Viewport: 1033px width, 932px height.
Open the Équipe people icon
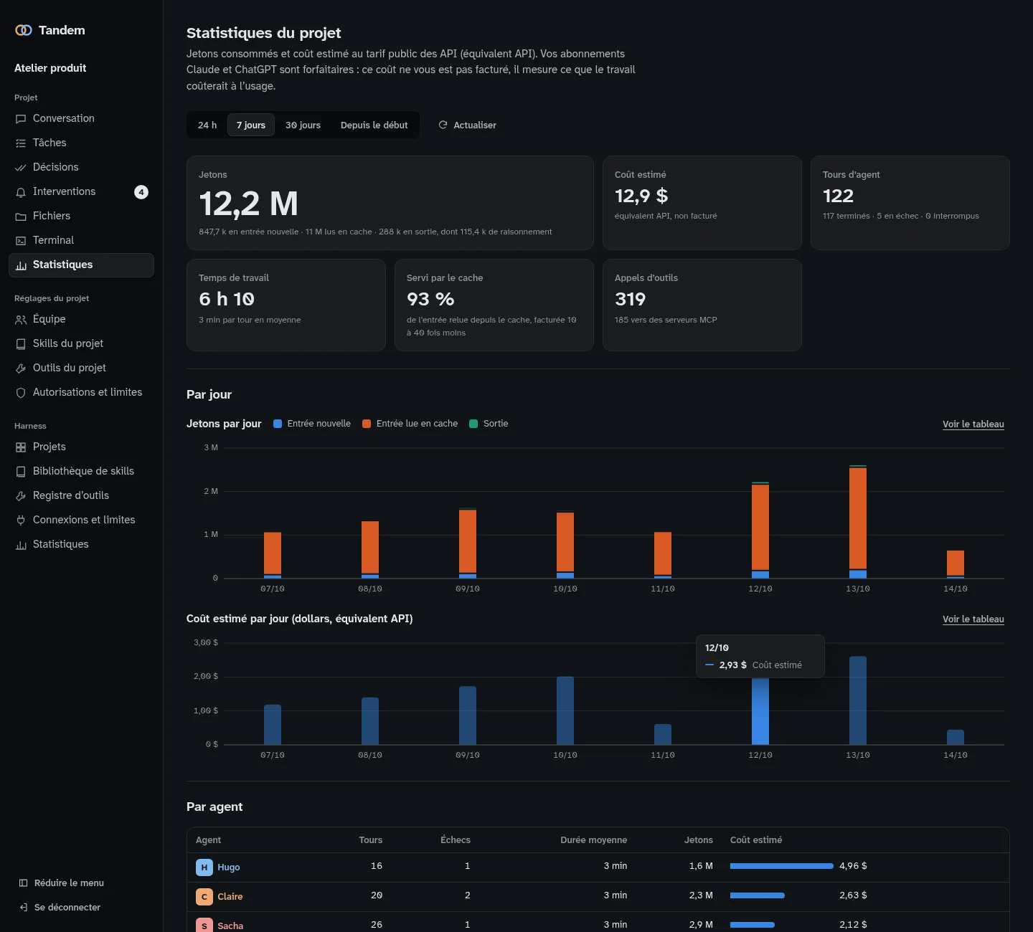(21, 320)
